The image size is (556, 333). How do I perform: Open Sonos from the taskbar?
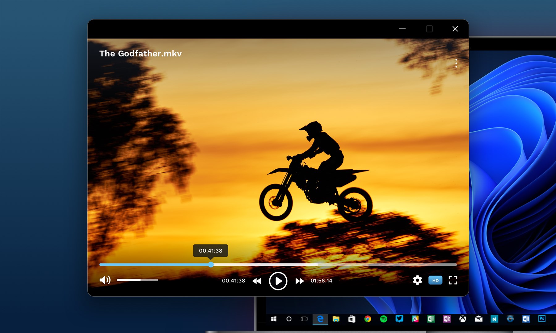click(x=510, y=319)
